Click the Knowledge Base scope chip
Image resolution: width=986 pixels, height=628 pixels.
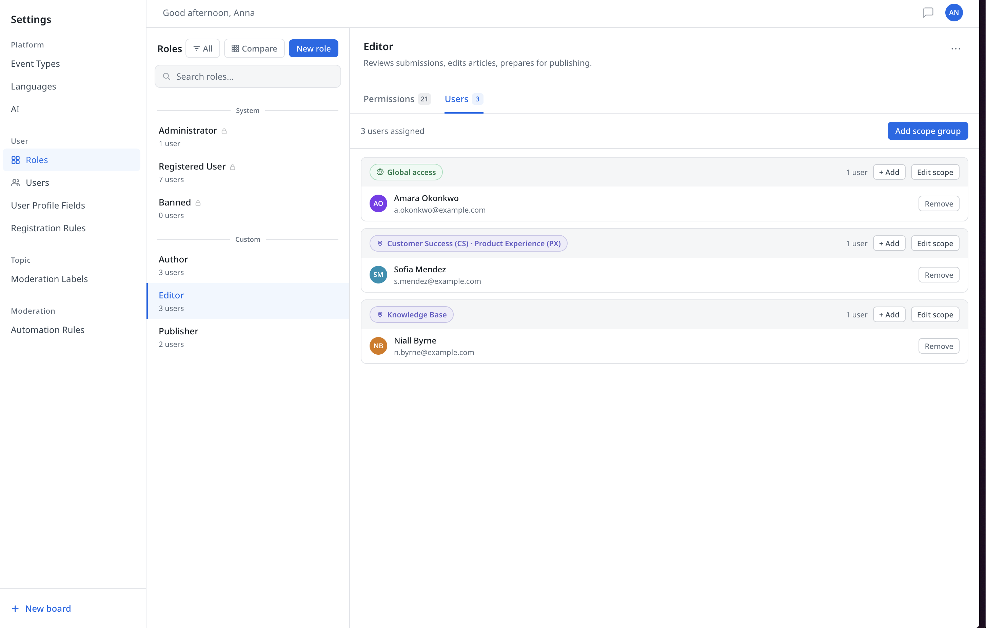click(411, 315)
